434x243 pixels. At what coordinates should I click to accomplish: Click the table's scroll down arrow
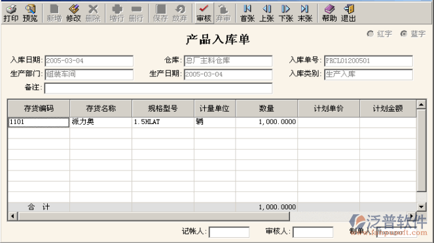pyautogui.click(x=422, y=206)
